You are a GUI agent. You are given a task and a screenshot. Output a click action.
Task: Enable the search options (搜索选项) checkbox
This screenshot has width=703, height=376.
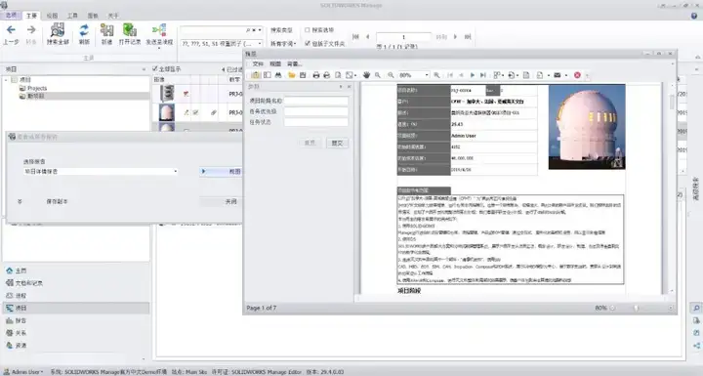[x=308, y=30]
